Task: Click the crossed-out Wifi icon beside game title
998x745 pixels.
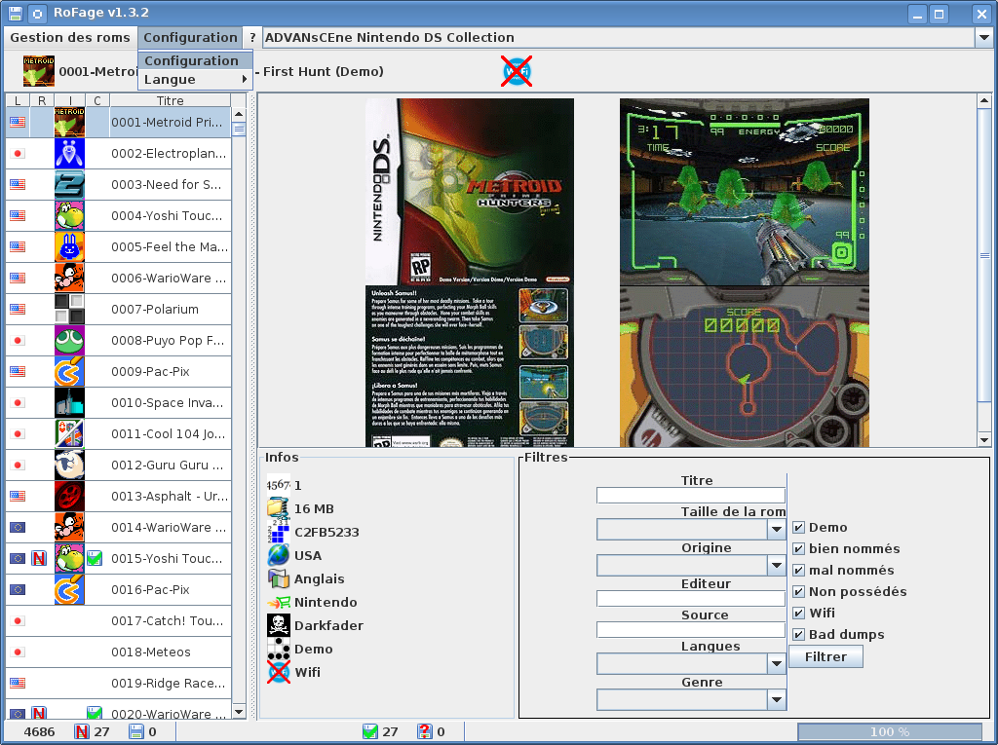Action: [517, 71]
